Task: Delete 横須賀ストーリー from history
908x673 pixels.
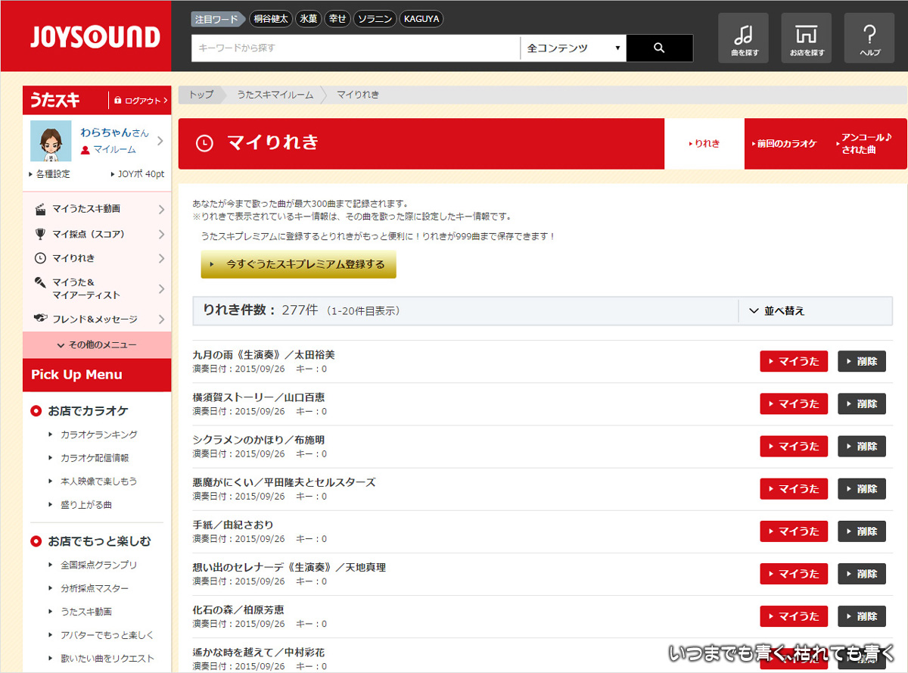Action: [861, 403]
